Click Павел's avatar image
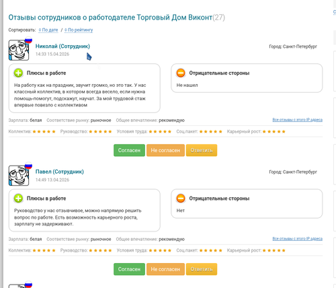Viewport: 336px width, 288px height. [x=19, y=176]
